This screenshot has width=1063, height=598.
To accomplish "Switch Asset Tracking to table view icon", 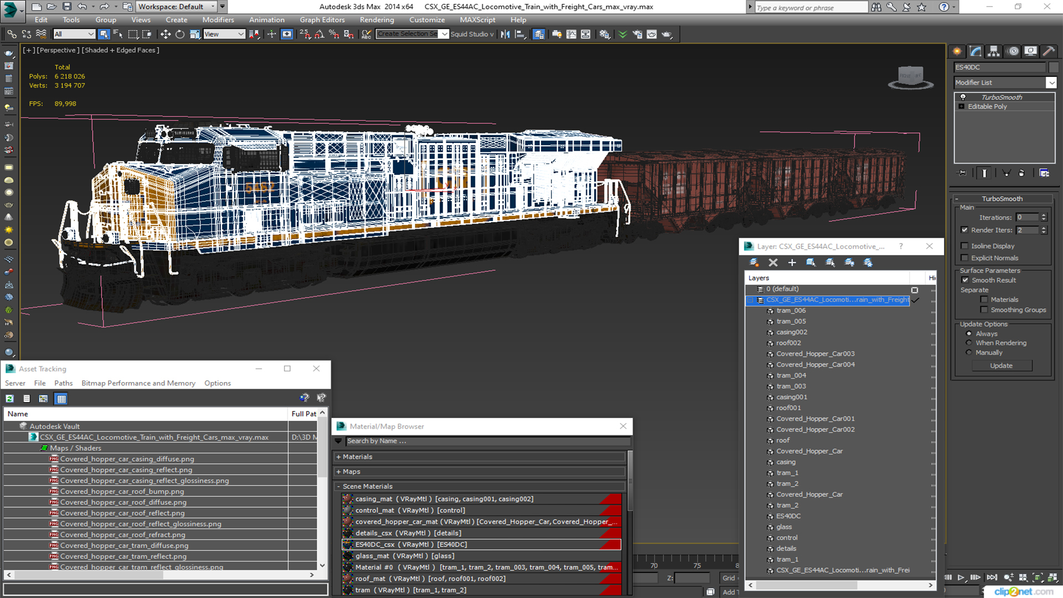I will [x=61, y=399].
